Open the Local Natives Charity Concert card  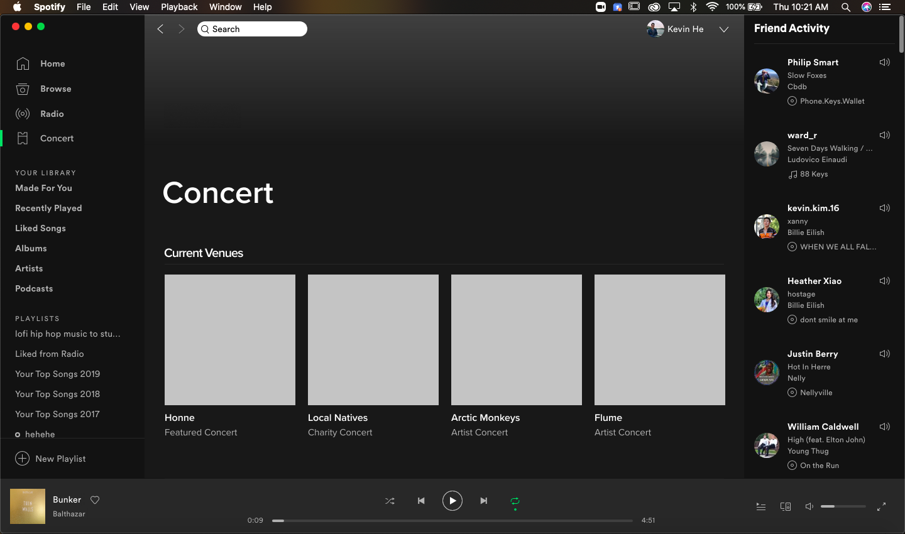coord(373,356)
